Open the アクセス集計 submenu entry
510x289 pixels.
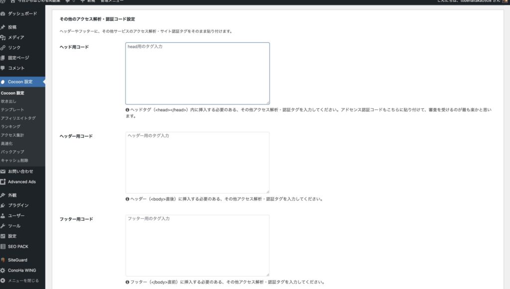click(x=12, y=135)
